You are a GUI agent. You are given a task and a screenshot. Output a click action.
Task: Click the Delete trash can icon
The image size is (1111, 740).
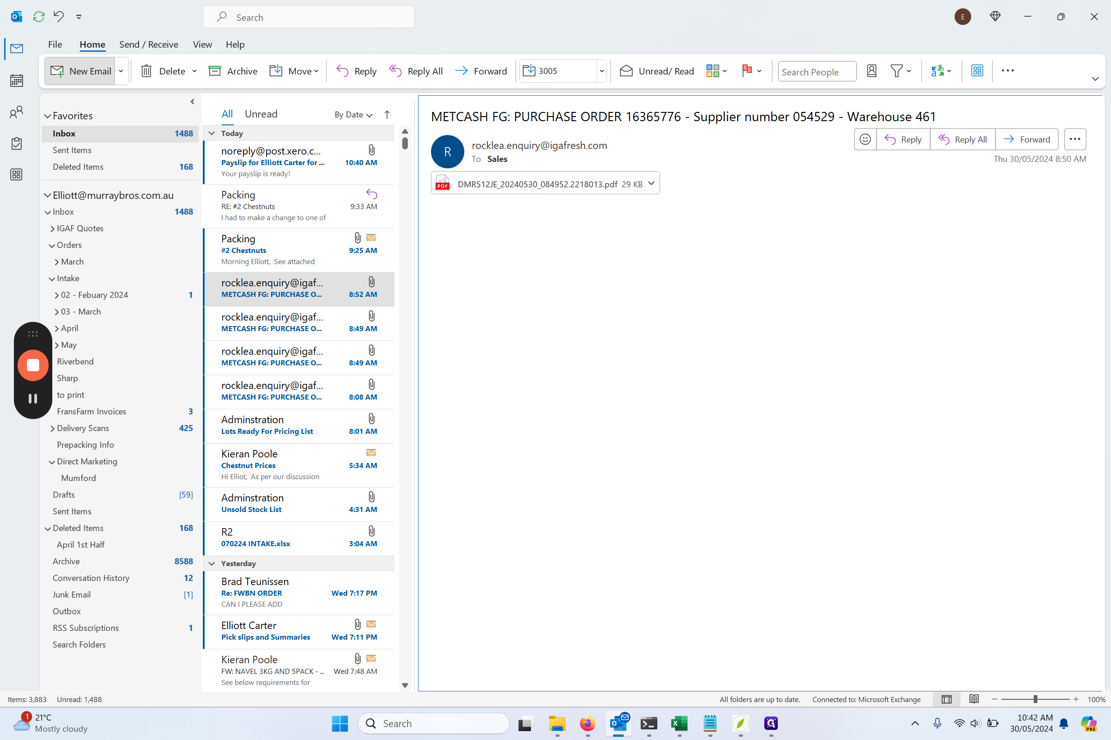146,71
